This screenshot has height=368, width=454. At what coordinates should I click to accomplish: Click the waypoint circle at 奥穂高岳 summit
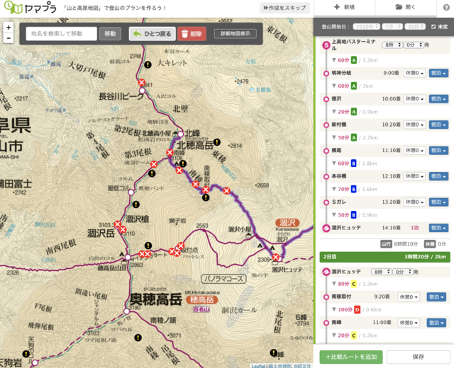pyautogui.click(x=126, y=311)
